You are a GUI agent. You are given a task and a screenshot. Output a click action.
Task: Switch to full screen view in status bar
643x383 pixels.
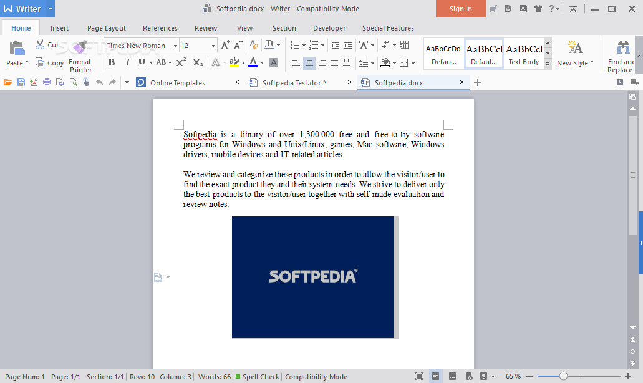[418, 376]
